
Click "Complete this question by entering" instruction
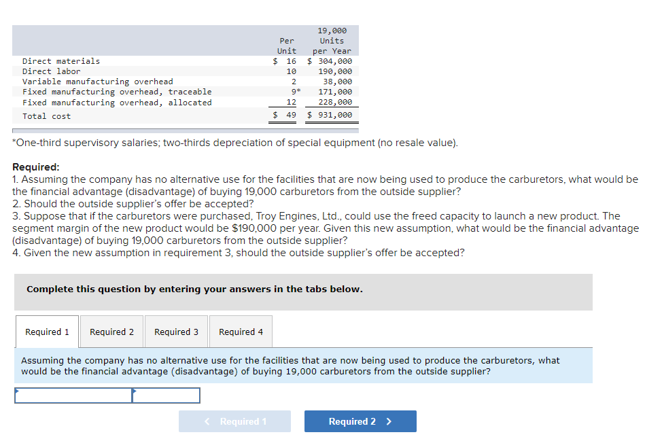(x=194, y=289)
